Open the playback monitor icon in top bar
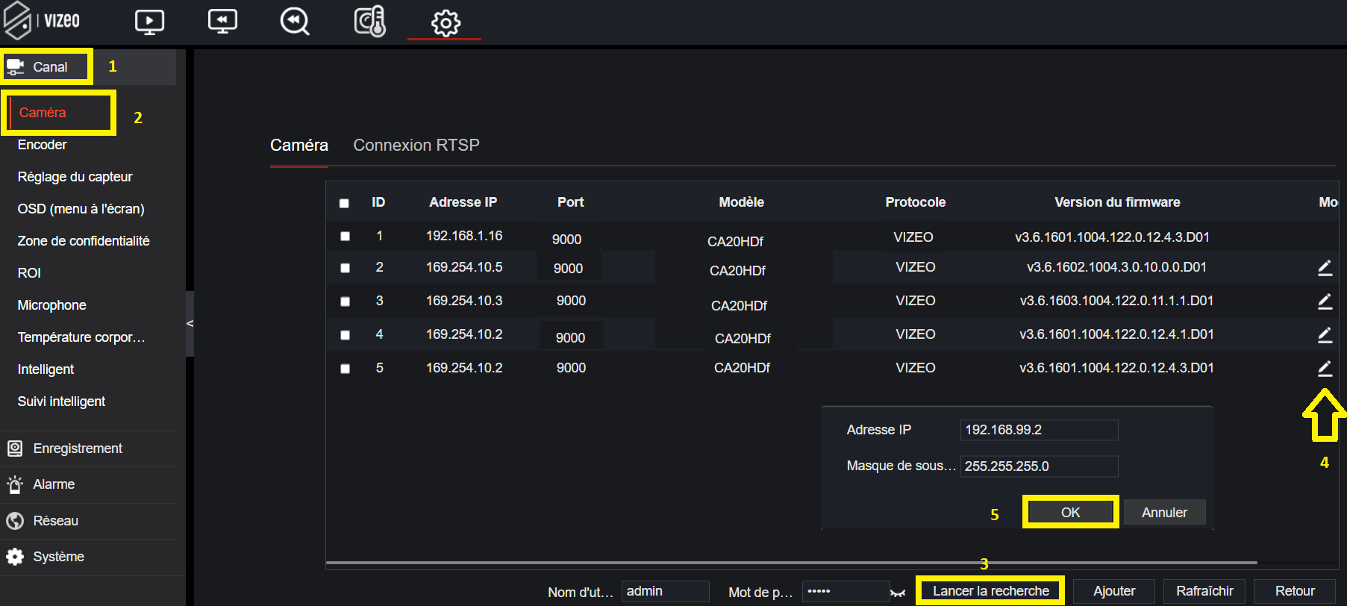This screenshot has width=1347, height=606. 222,22
